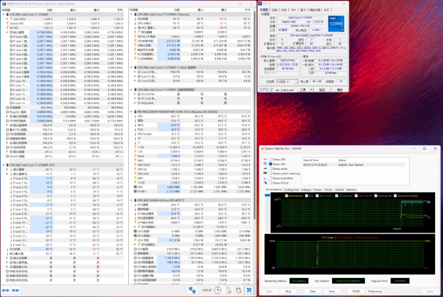Close sensors with the blue X icon
The height and width of the screenshot is (297, 443).
pos(249,290)
